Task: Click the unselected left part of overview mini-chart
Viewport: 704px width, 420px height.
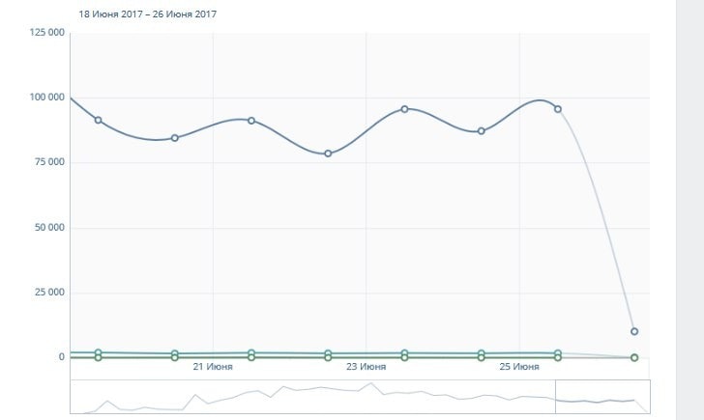Action: tap(309, 397)
